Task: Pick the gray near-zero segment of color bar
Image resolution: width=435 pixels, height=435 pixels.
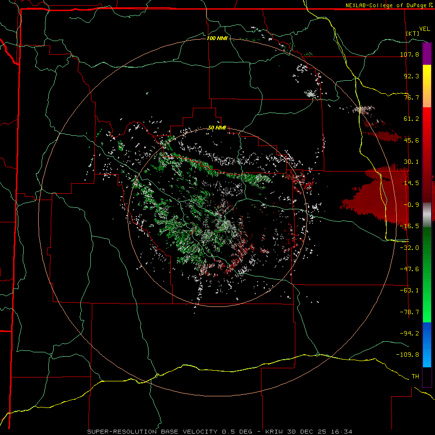Action: coord(427,215)
